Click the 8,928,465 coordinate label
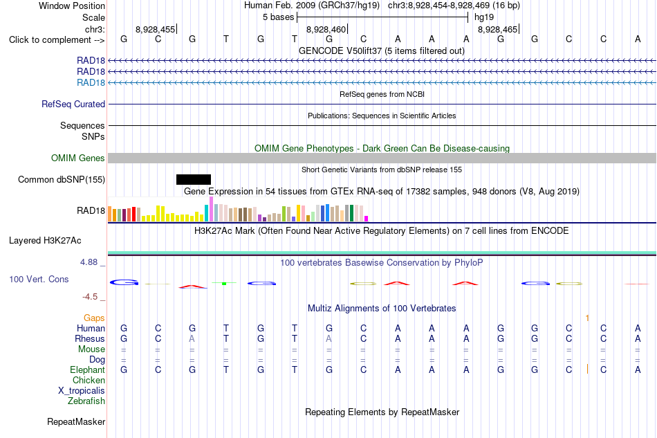The width and height of the screenshot is (657, 438). [x=498, y=29]
